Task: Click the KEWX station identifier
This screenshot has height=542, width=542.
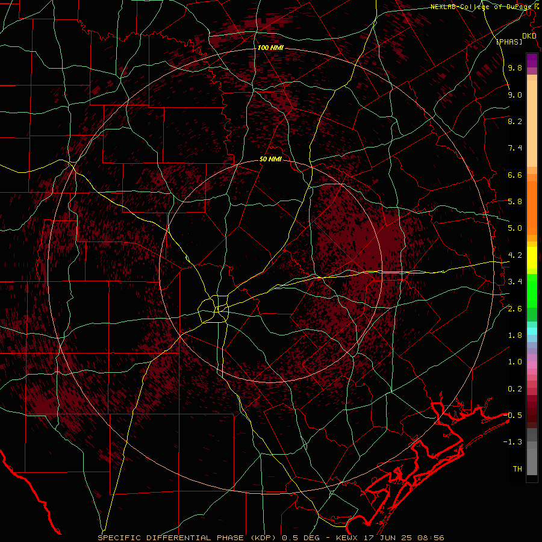Action: [x=347, y=538]
